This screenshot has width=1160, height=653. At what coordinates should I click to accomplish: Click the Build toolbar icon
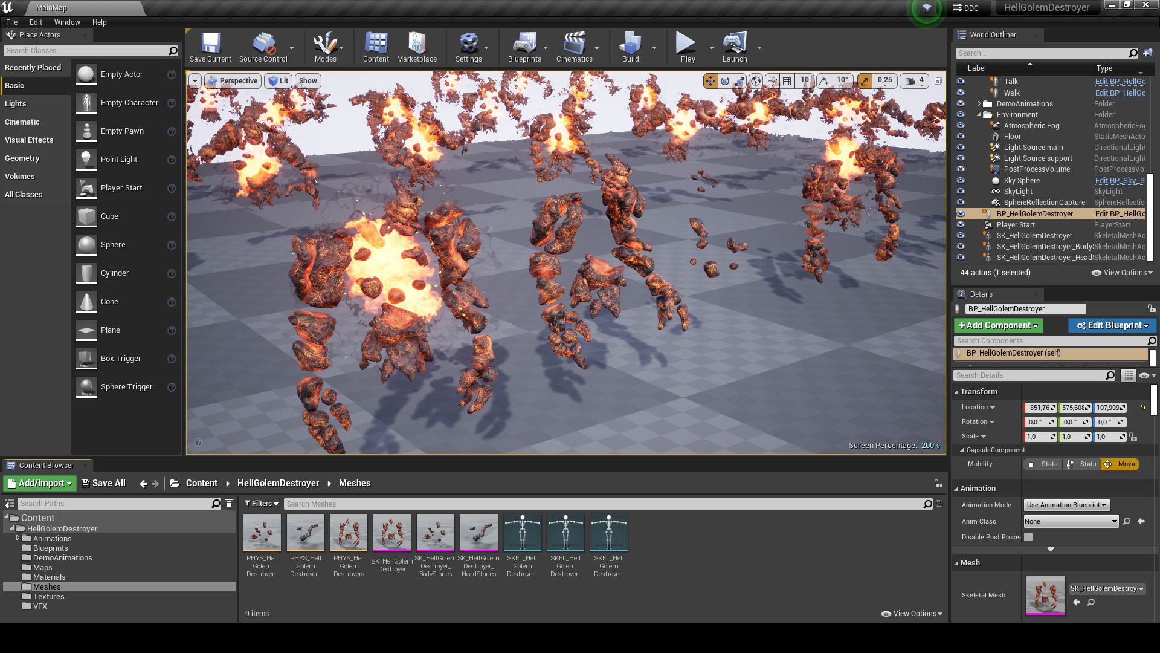click(x=630, y=47)
